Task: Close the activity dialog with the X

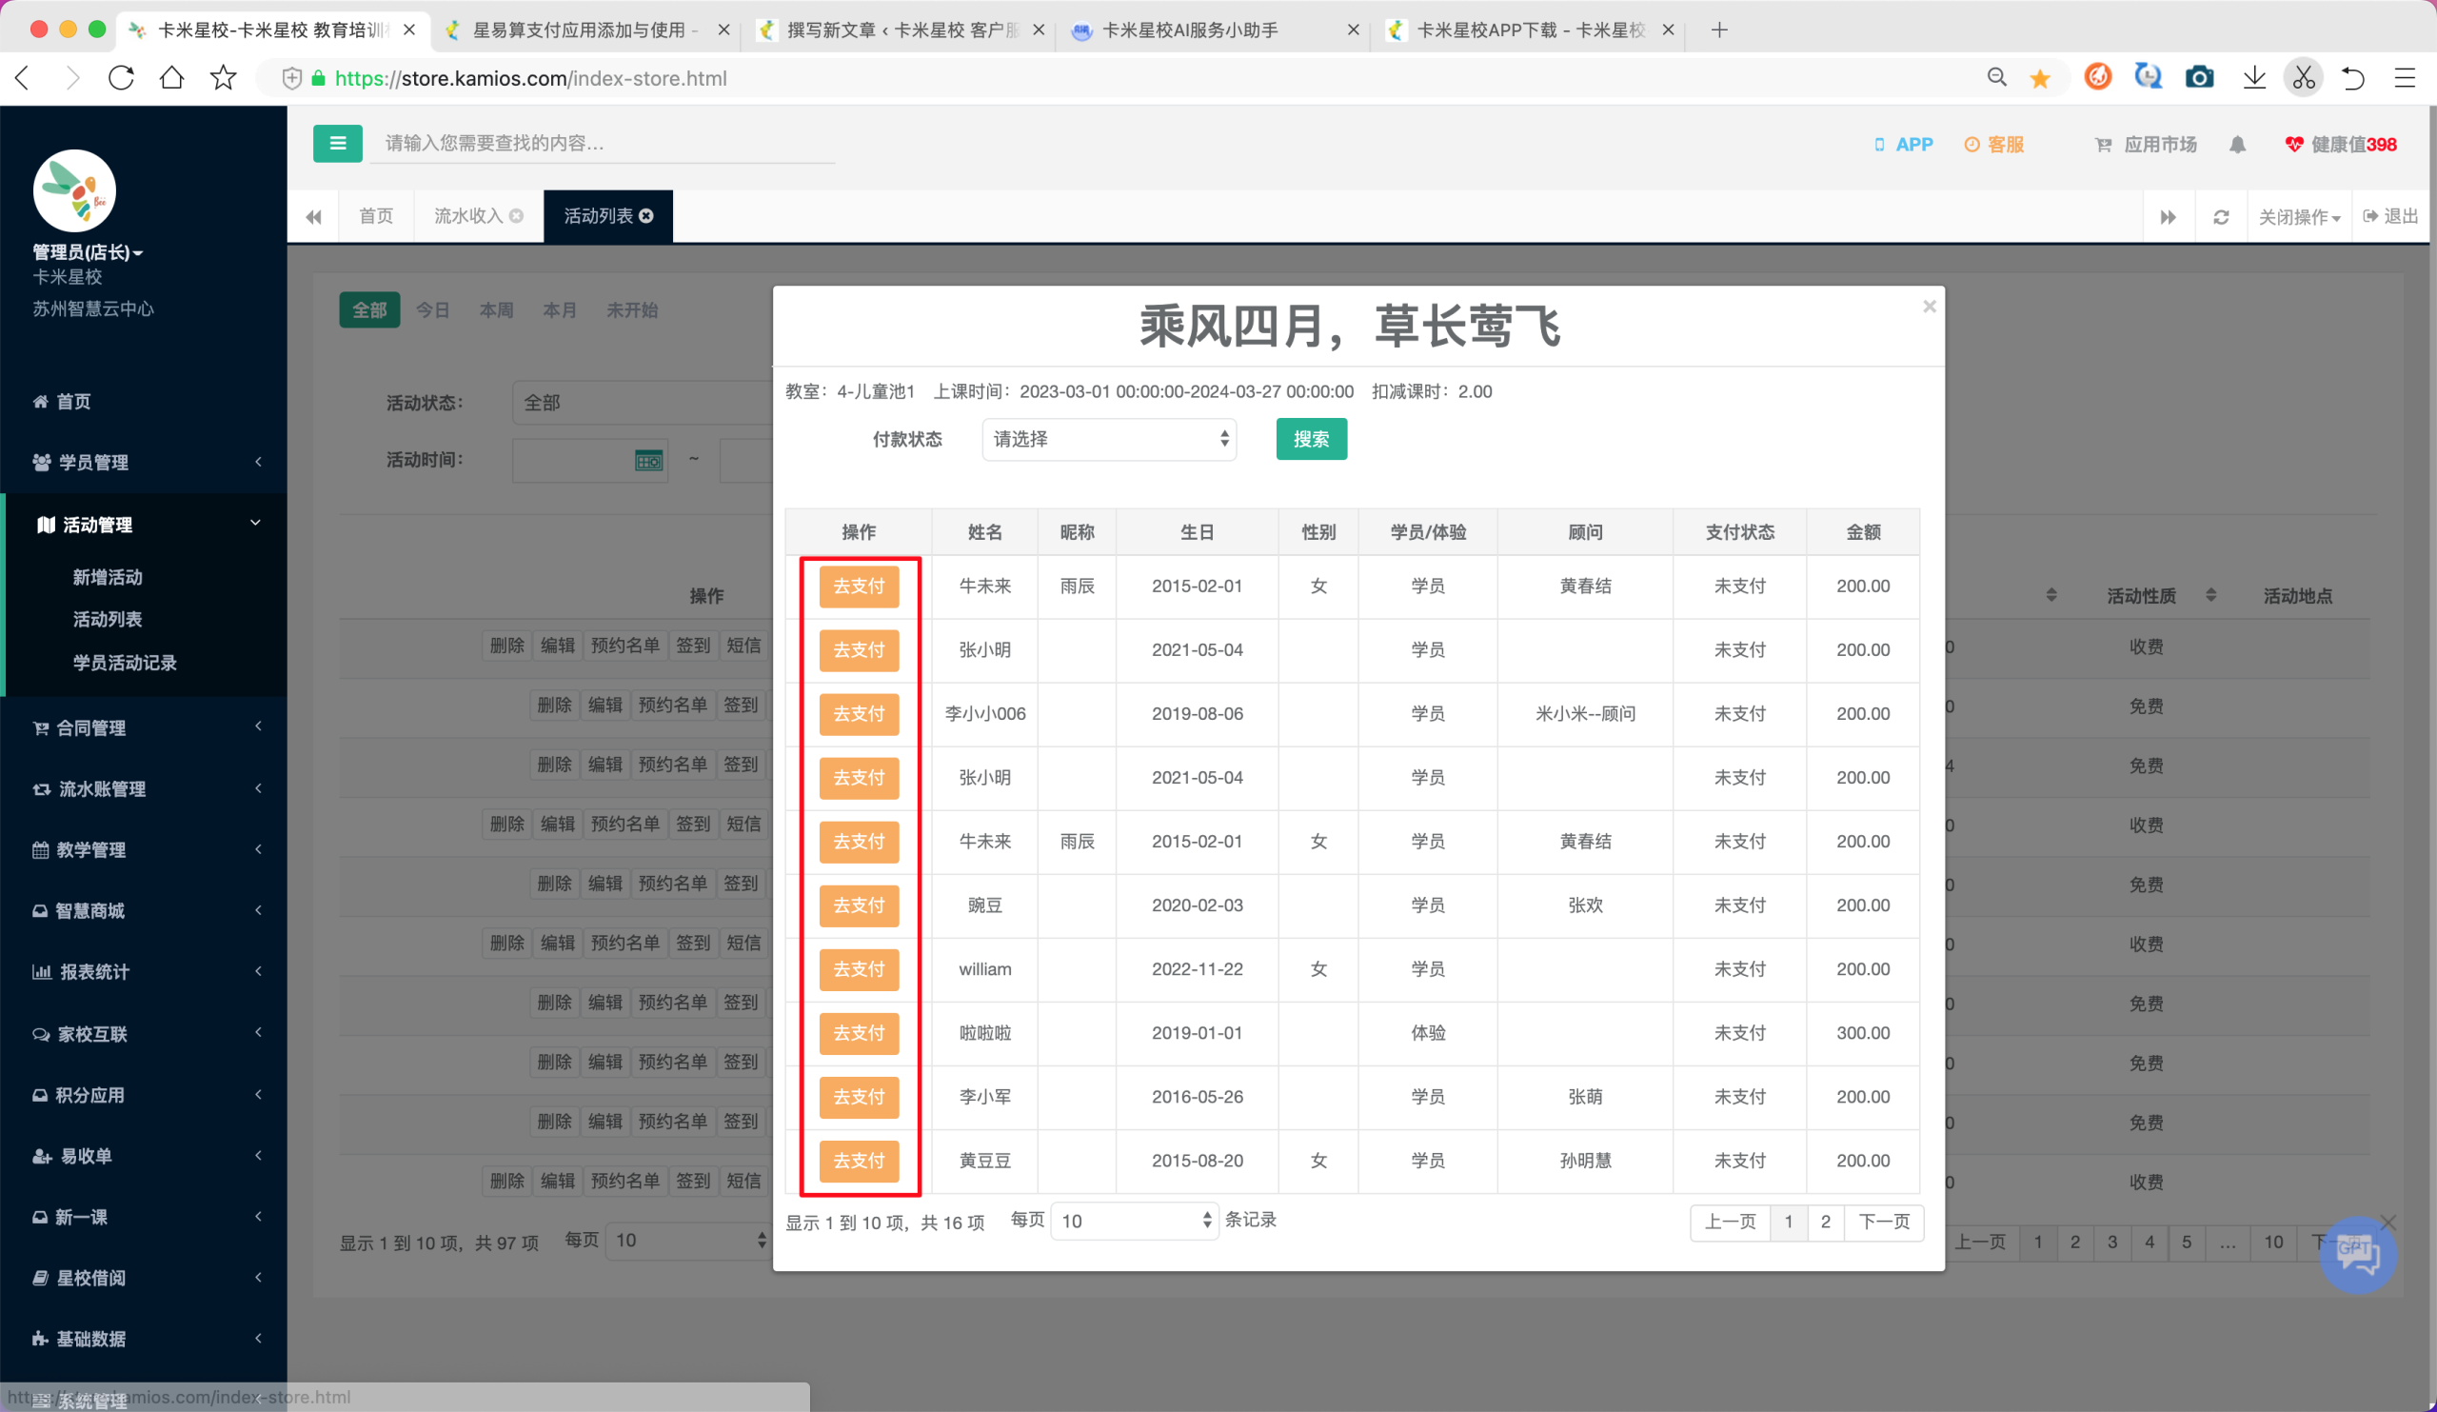Action: (x=1930, y=307)
